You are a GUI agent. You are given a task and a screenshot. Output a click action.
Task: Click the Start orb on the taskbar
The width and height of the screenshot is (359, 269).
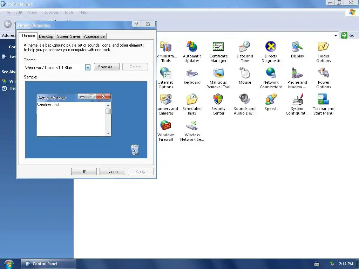click(x=9, y=264)
